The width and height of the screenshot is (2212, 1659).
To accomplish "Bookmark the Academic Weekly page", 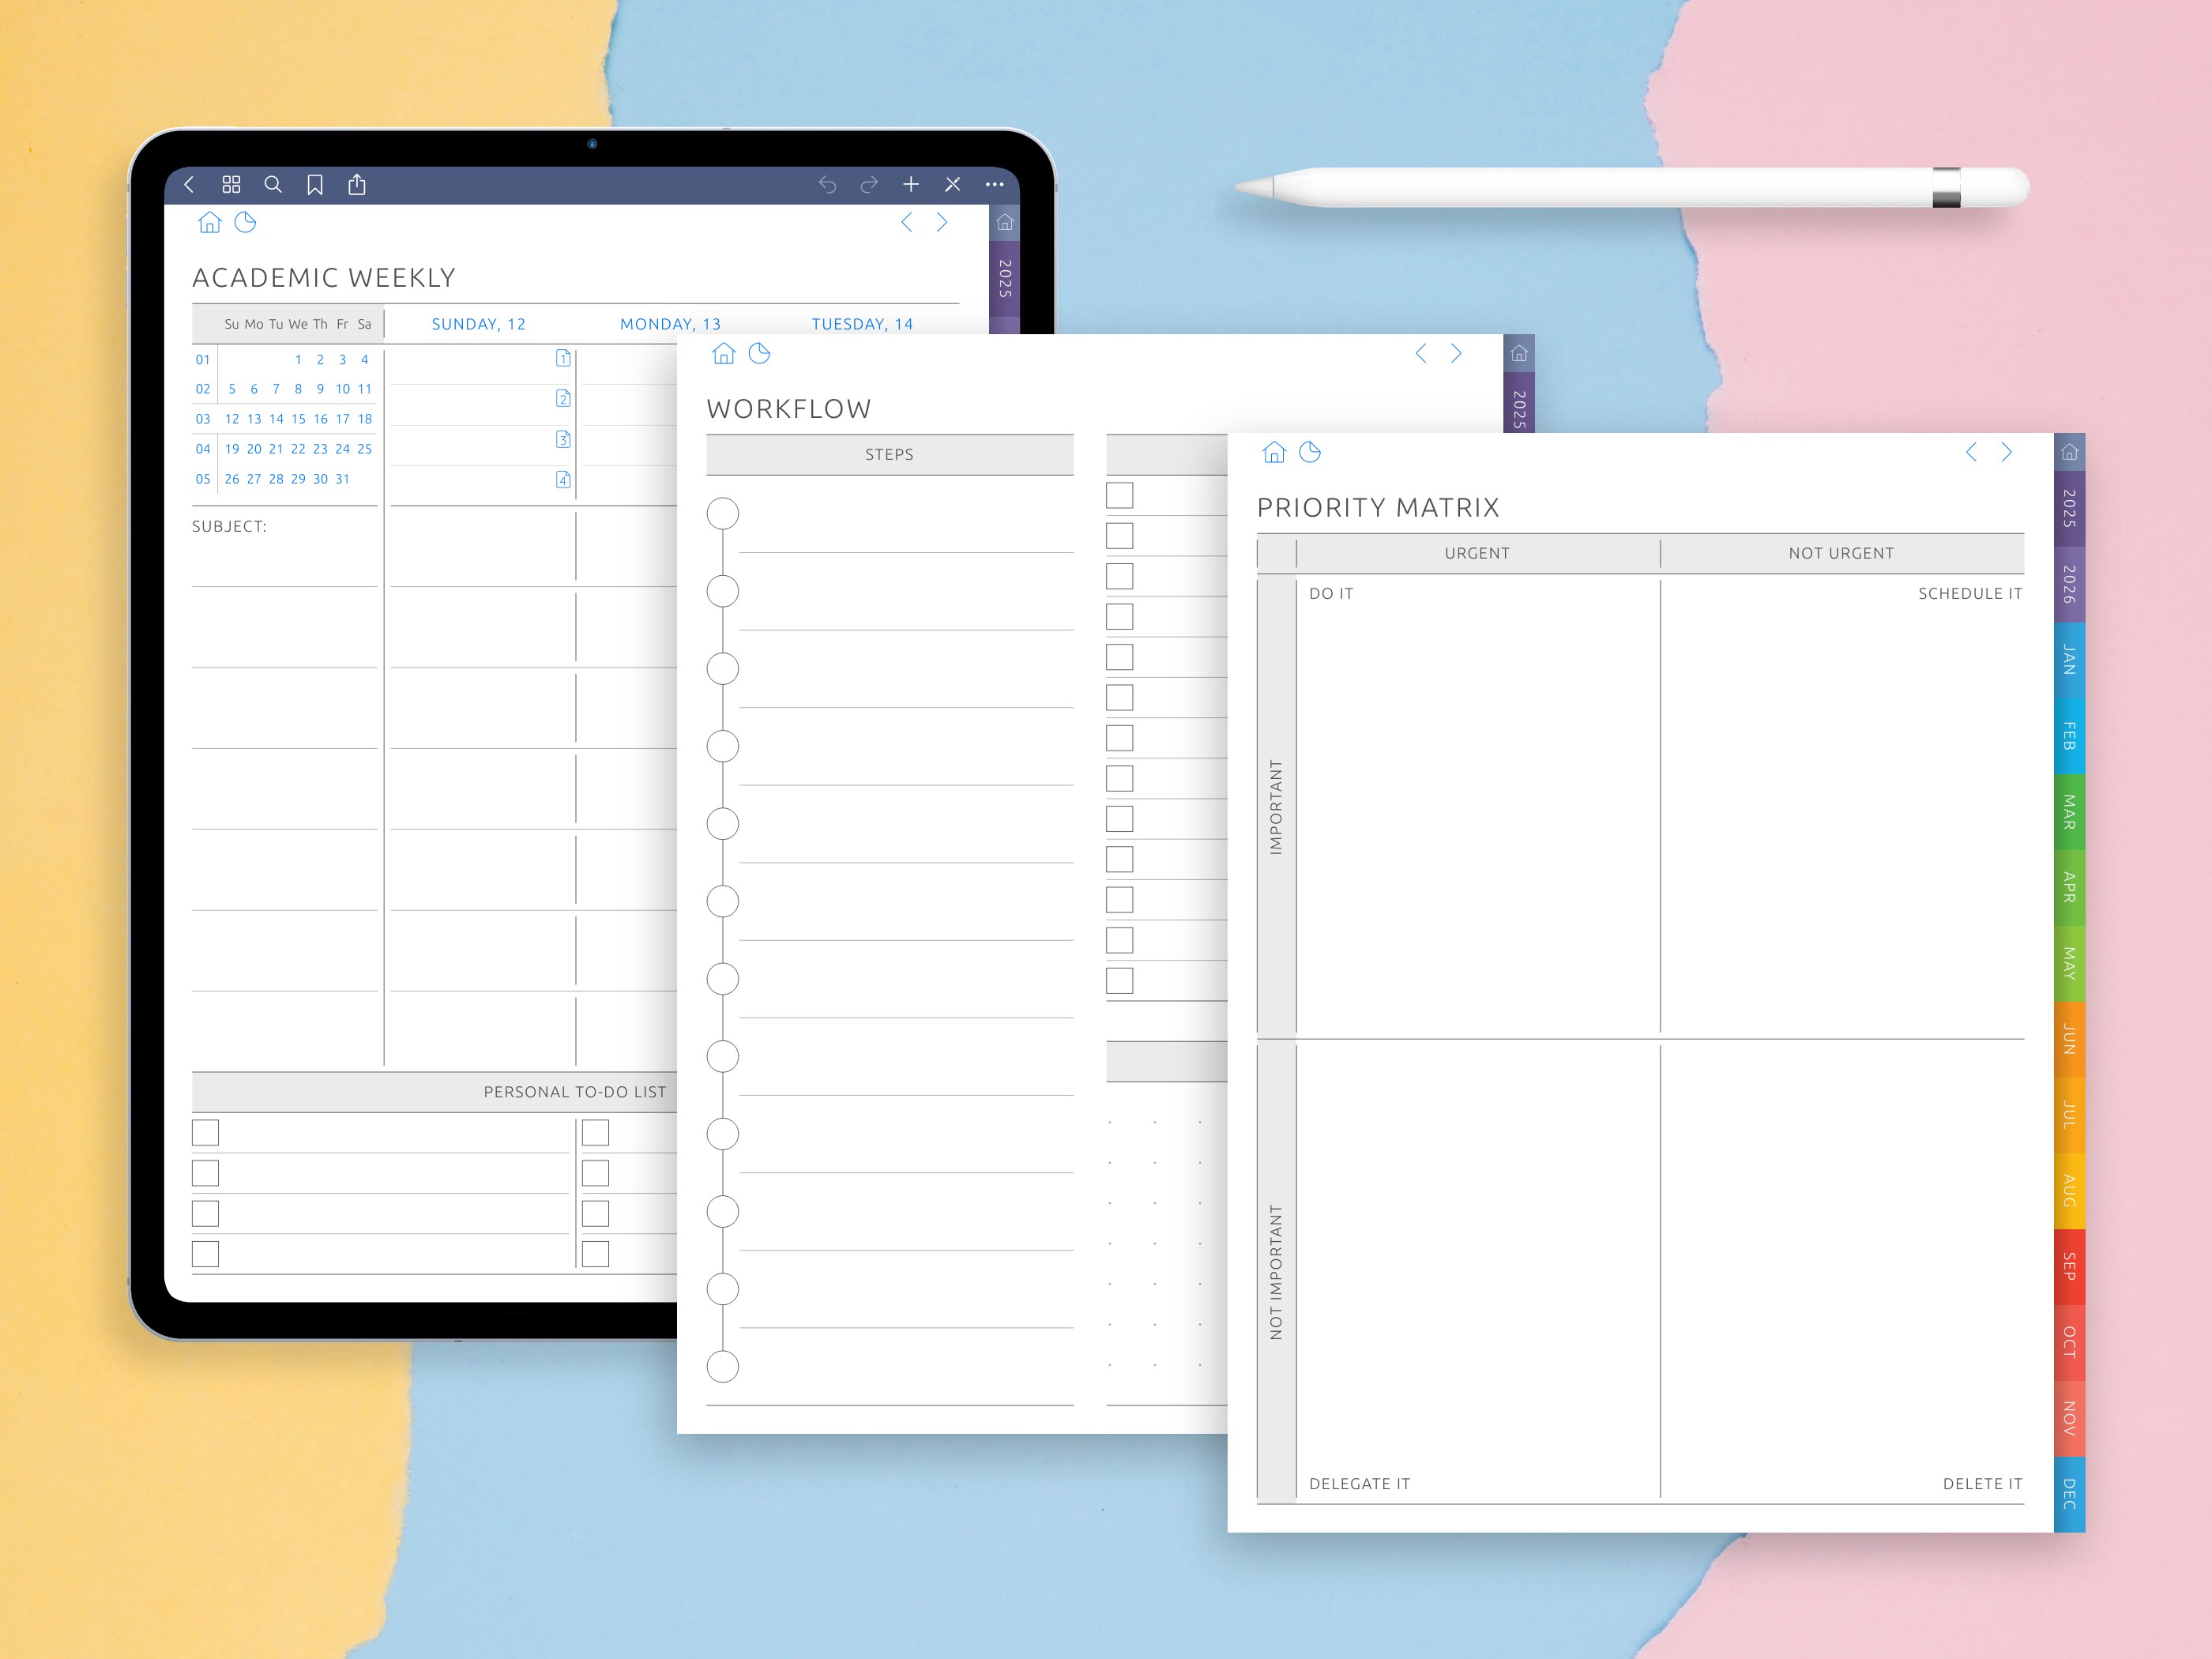I will click(x=315, y=184).
